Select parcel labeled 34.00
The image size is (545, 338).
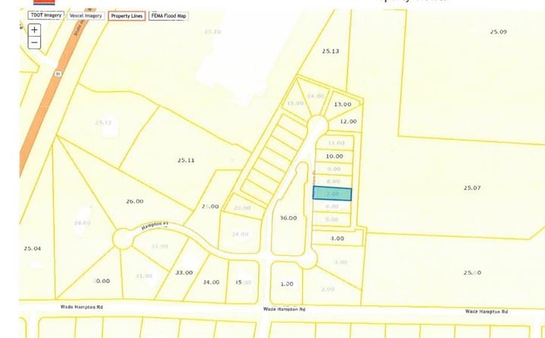[211, 282]
